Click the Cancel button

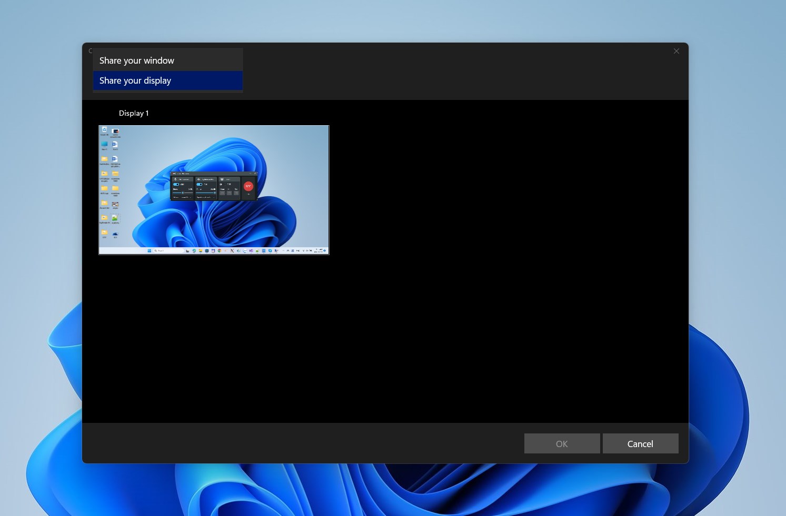(640, 443)
